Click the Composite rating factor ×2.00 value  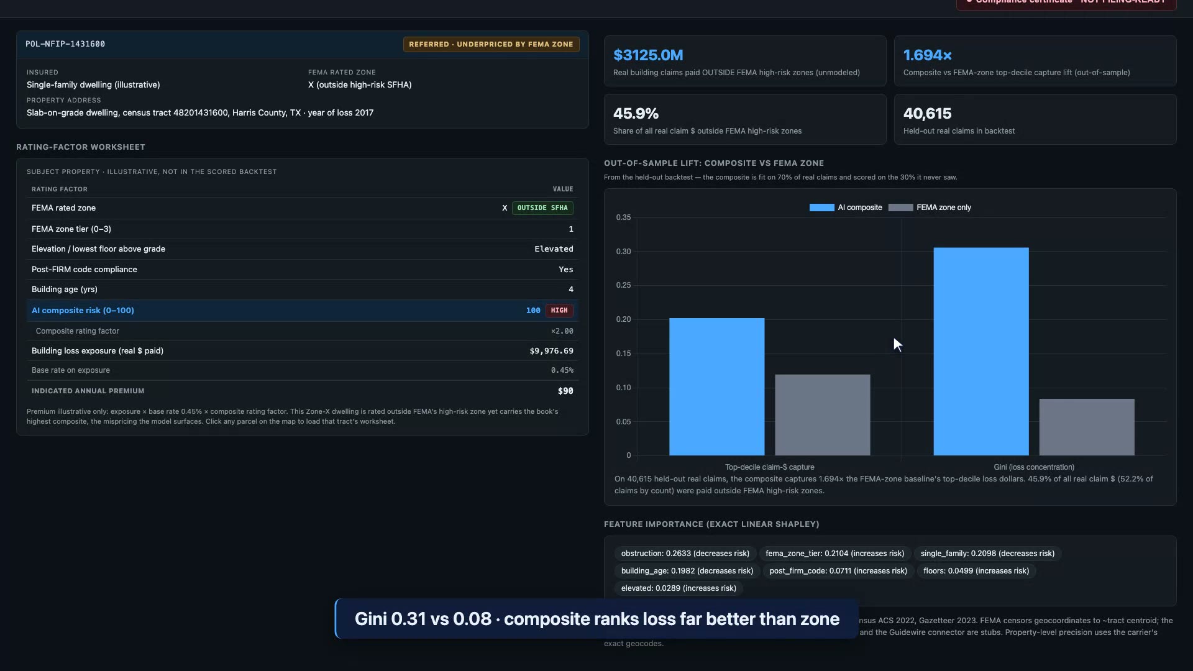point(562,331)
